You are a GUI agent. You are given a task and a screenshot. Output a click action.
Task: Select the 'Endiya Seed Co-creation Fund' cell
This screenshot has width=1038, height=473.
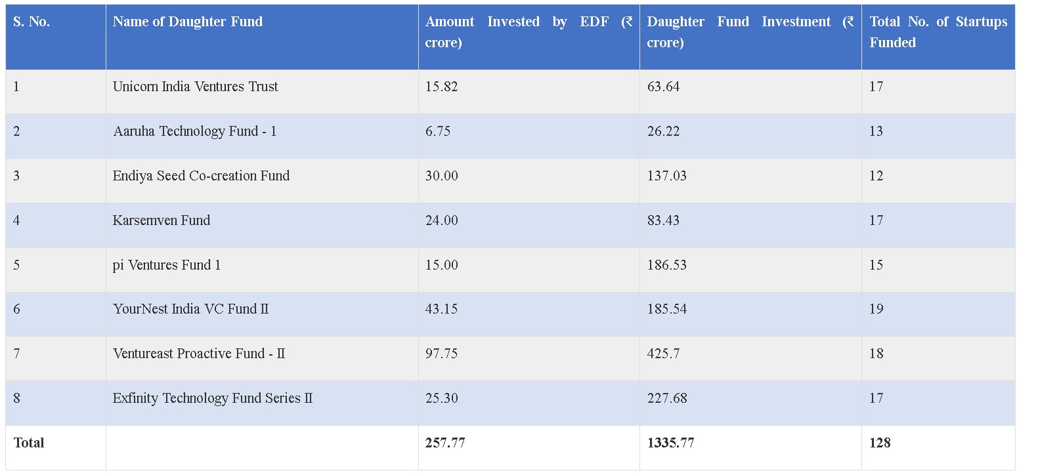[x=201, y=176]
